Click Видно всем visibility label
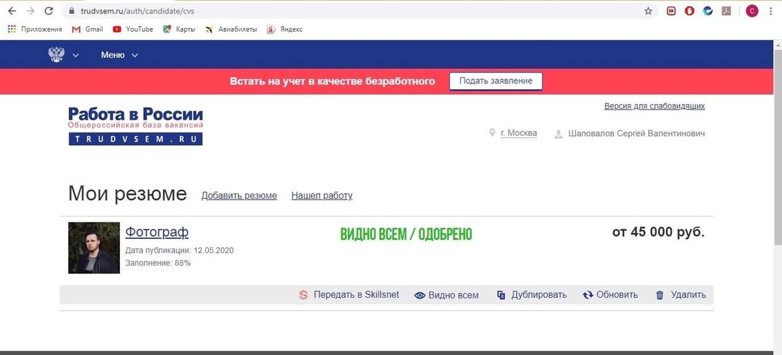This screenshot has height=355, width=782. pyautogui.click(x=454, y=295)
